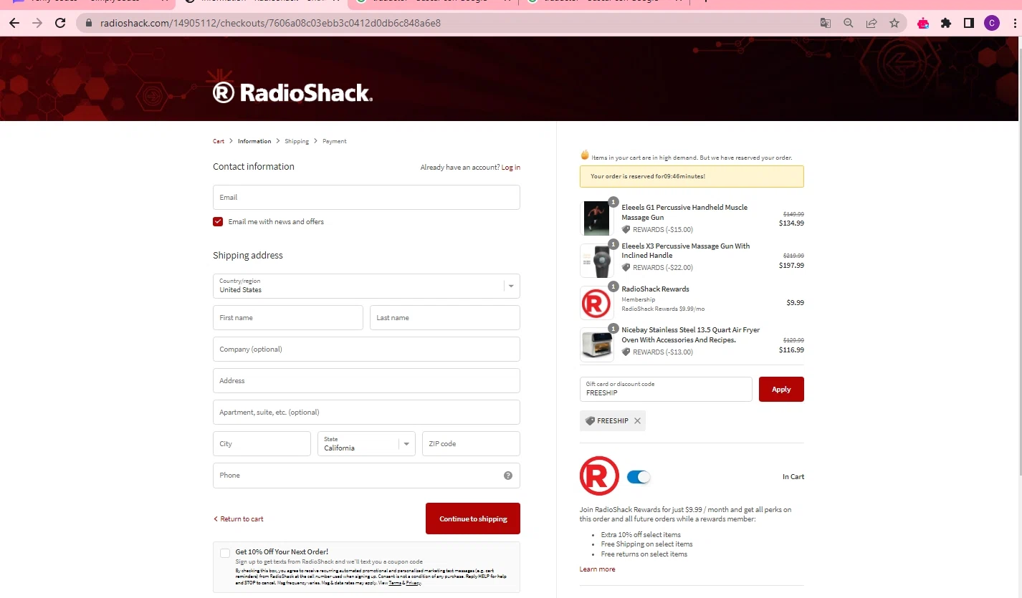Open the Extensions puzzle piece icon
The height and width of the screenshot is (598, 1022).
pyautogui.click(x=946, y=23)
